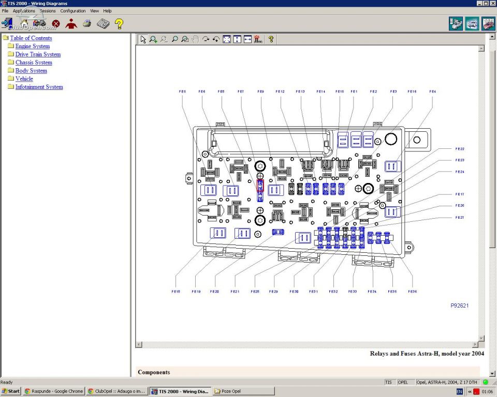The width and height of the screenshot is (497, 397).
Task: Open the Table of Contents link
Action: coord(31,38)
